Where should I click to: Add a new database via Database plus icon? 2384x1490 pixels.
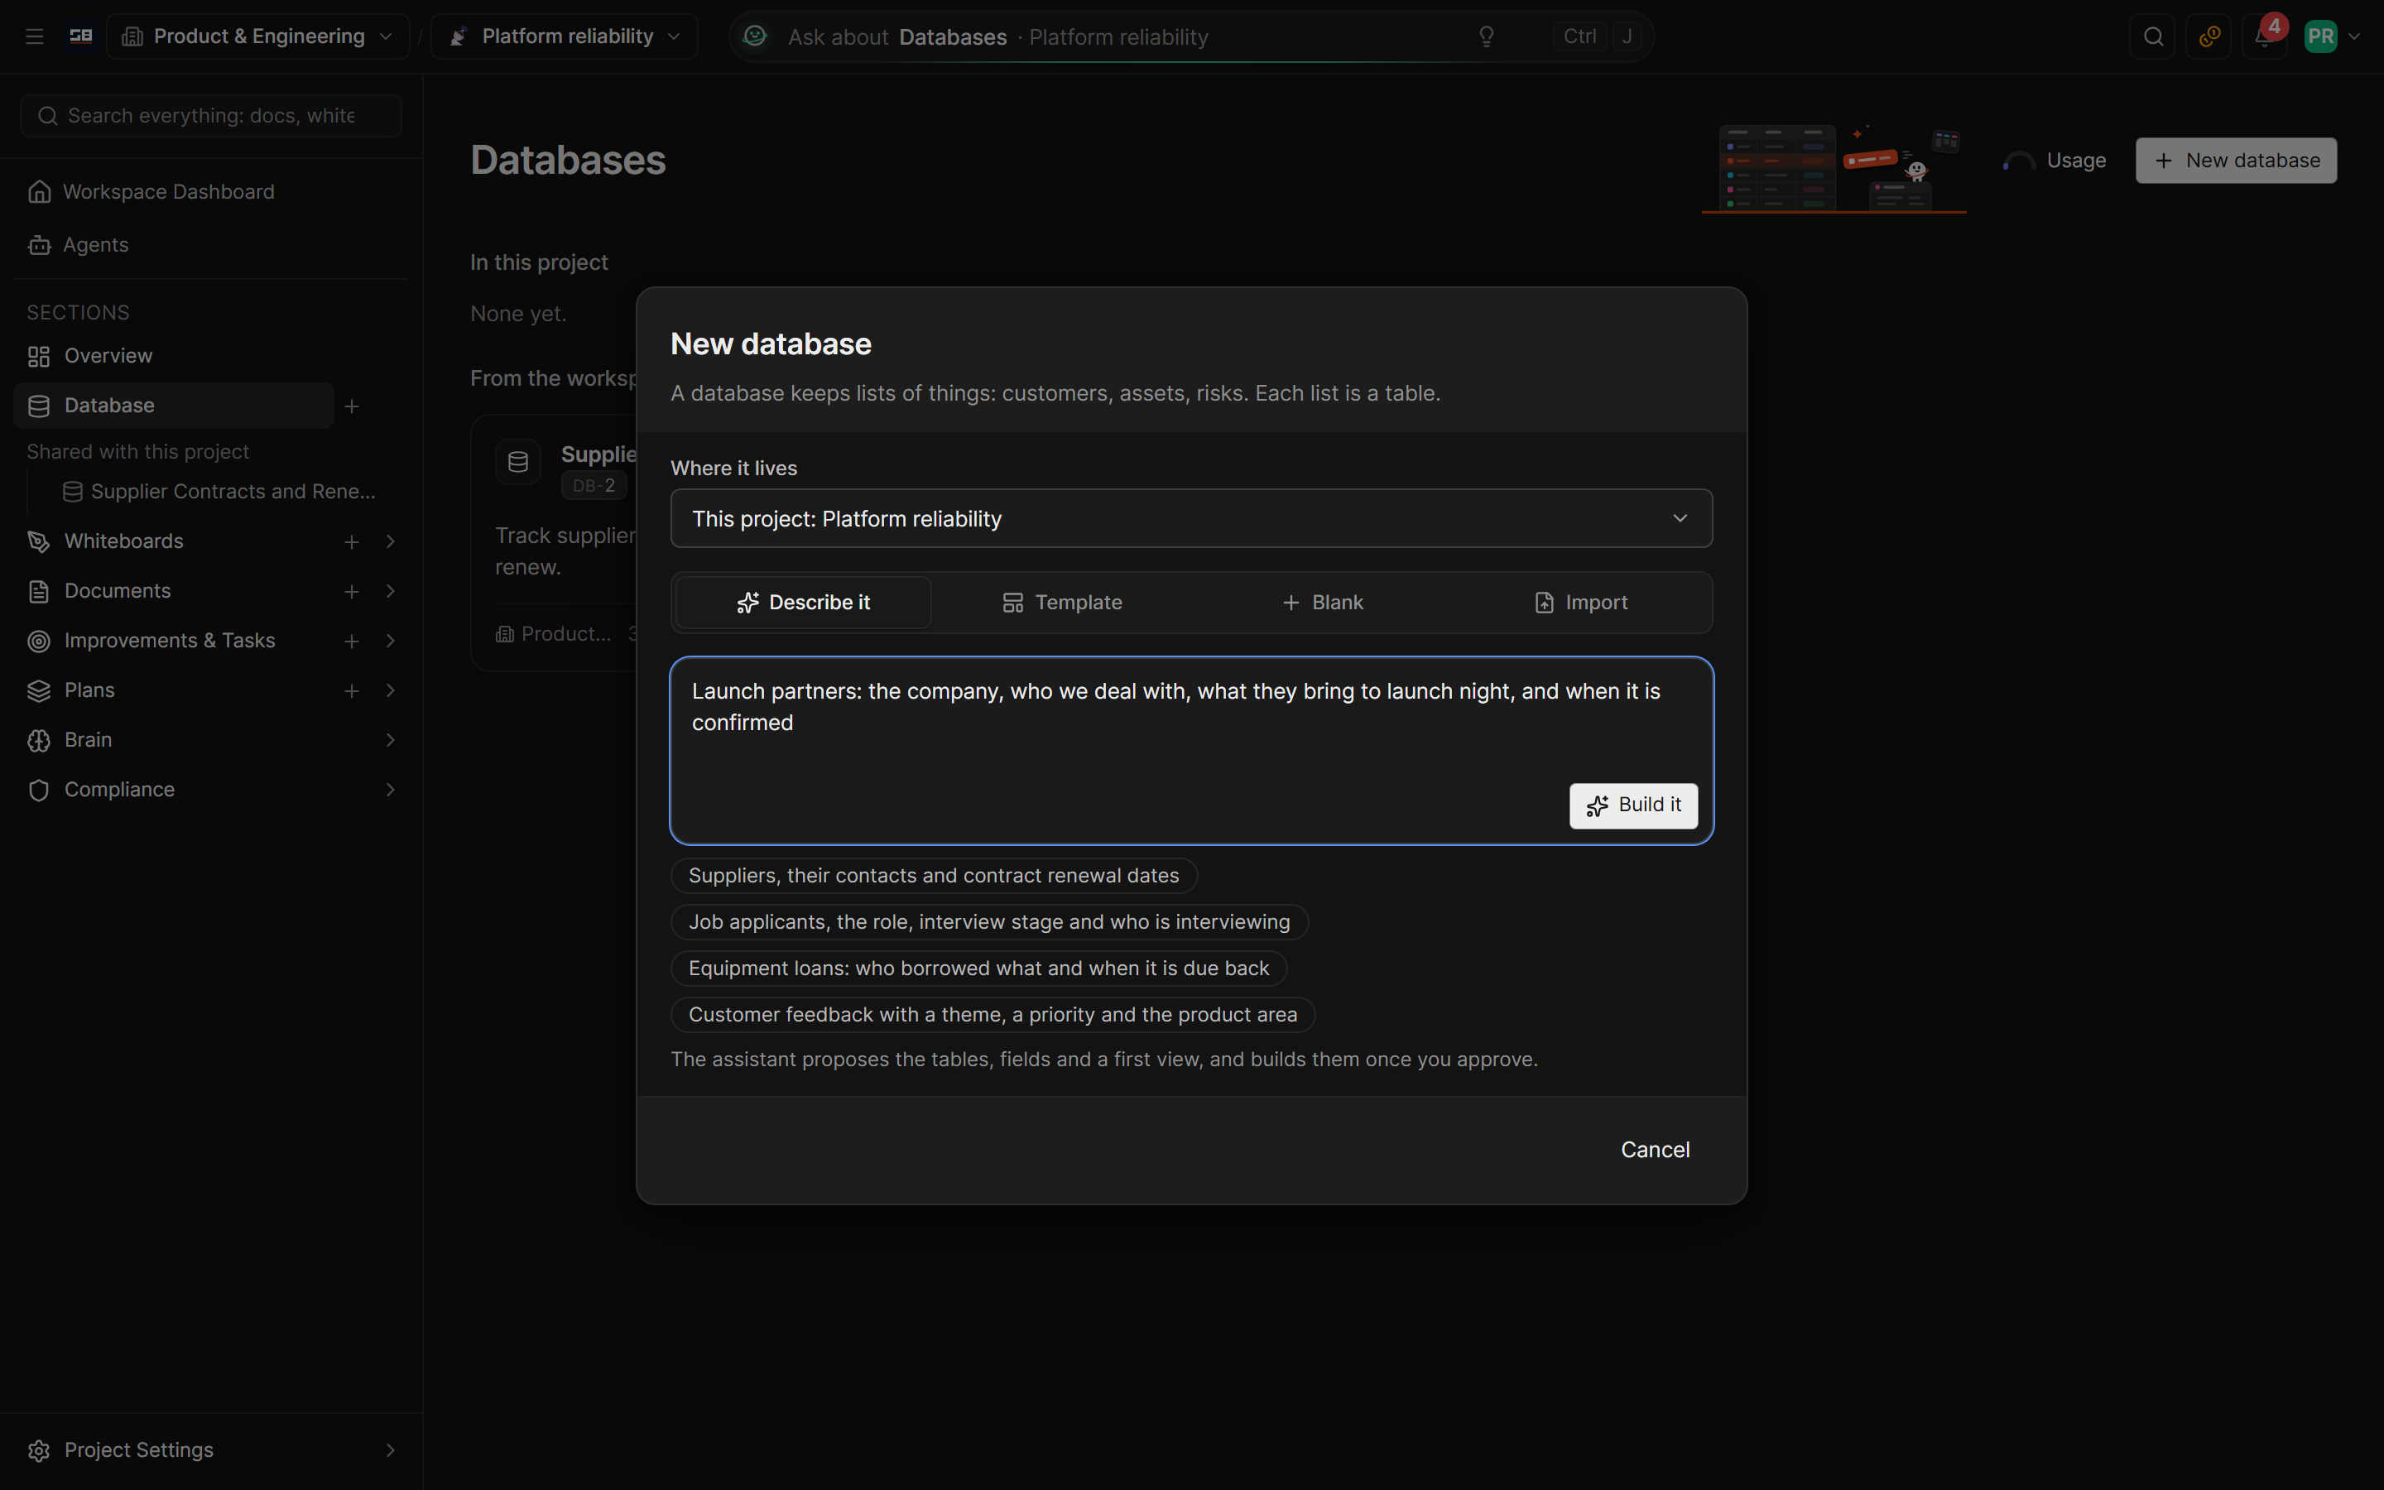click(x=352, y=406)
